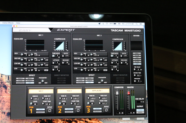The width and height of the screenshot is (186, 123).
Task: Select RADIO effect for MIC 1
Action: coord(20,78)
